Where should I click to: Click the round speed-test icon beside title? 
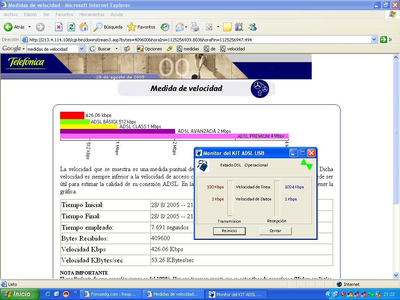[x=260, y=89]
